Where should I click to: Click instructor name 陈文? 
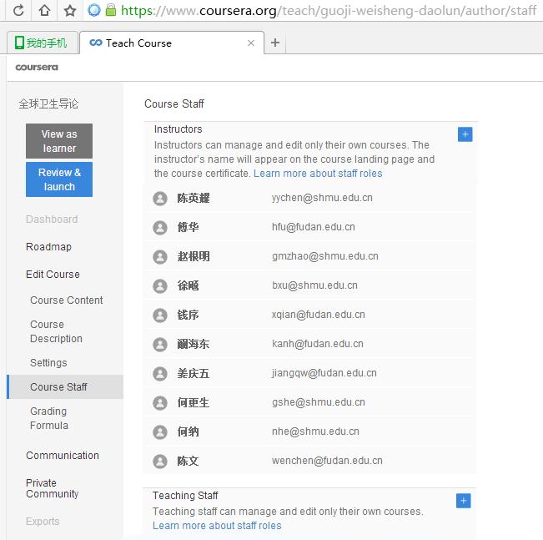coord(188,461)
